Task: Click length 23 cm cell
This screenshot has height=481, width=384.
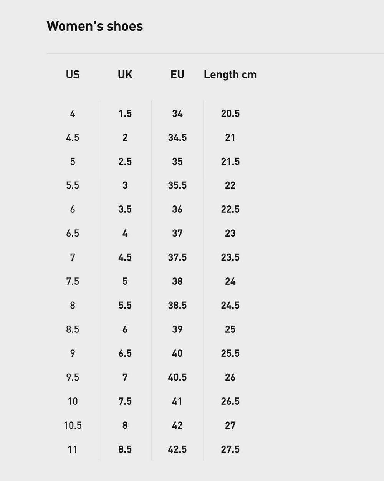Action: pos(230,233)
